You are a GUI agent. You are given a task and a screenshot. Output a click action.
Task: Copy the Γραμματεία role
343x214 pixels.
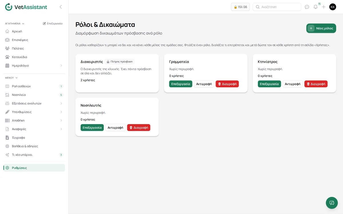tap(204, 84)
